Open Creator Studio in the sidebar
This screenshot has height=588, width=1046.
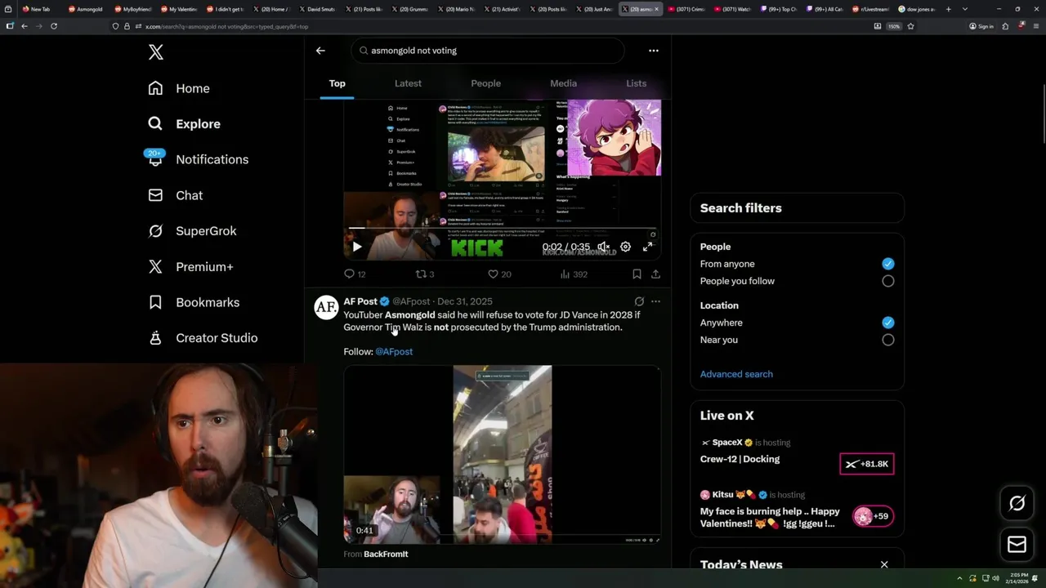[202, 338]
